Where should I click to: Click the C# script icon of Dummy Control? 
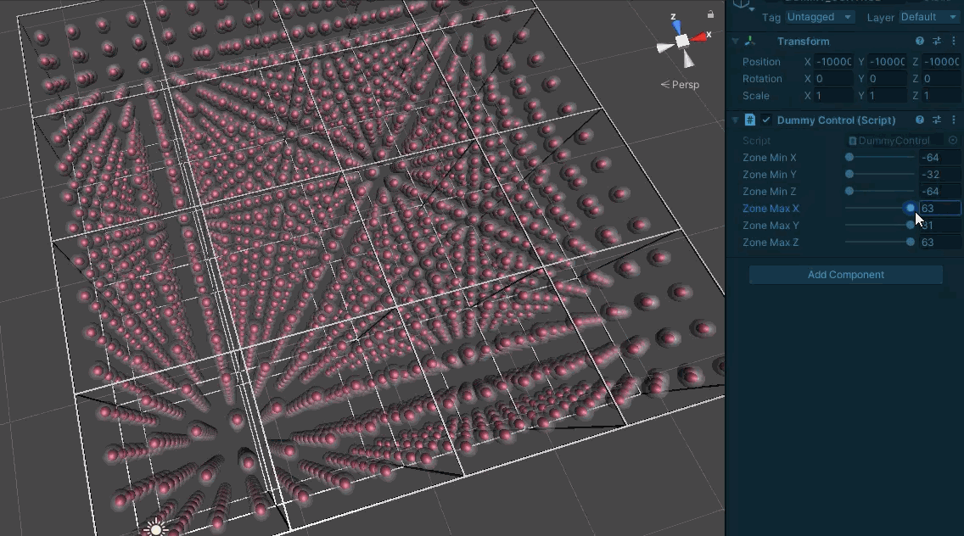[750, 120]
